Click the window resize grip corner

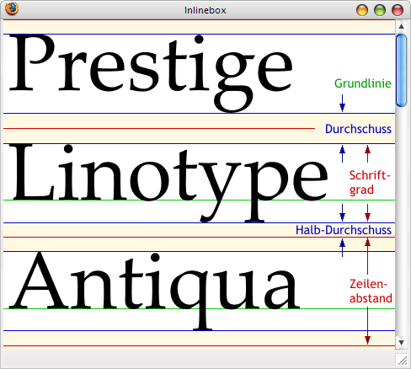402,360
